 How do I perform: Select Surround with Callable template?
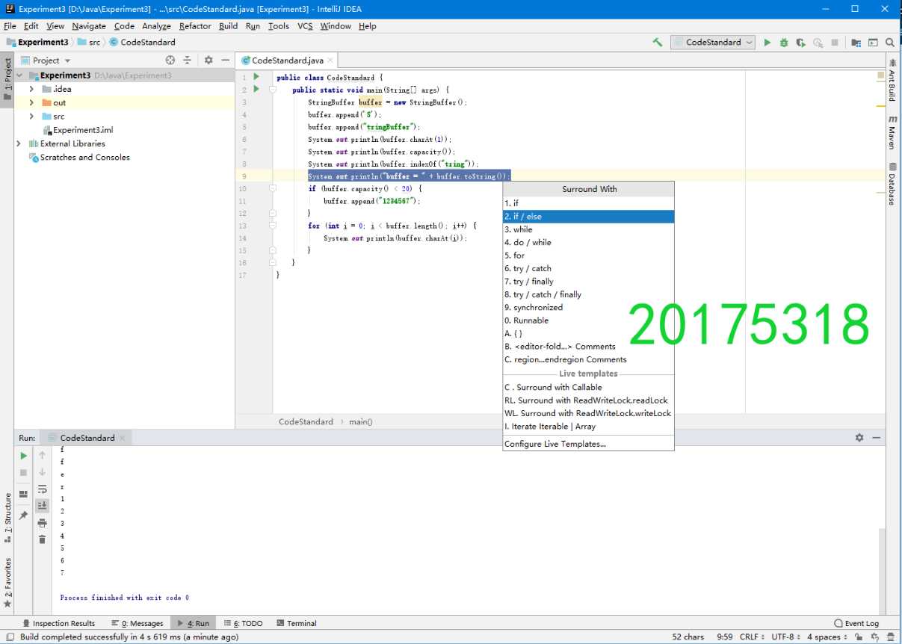[589, 387]
